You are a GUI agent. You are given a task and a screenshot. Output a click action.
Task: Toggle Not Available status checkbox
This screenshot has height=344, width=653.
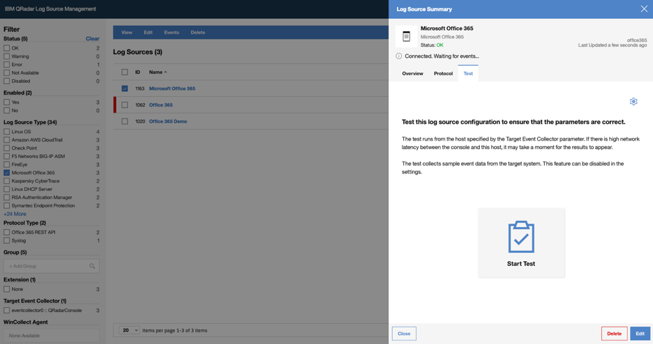click(x=7, y=72)
